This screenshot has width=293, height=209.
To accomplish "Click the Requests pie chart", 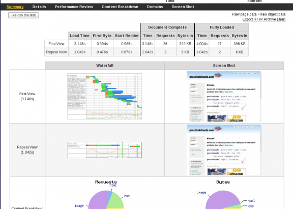I will tap(106, 200).
